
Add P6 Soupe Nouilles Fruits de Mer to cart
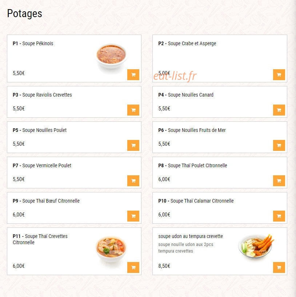[279, 145]
